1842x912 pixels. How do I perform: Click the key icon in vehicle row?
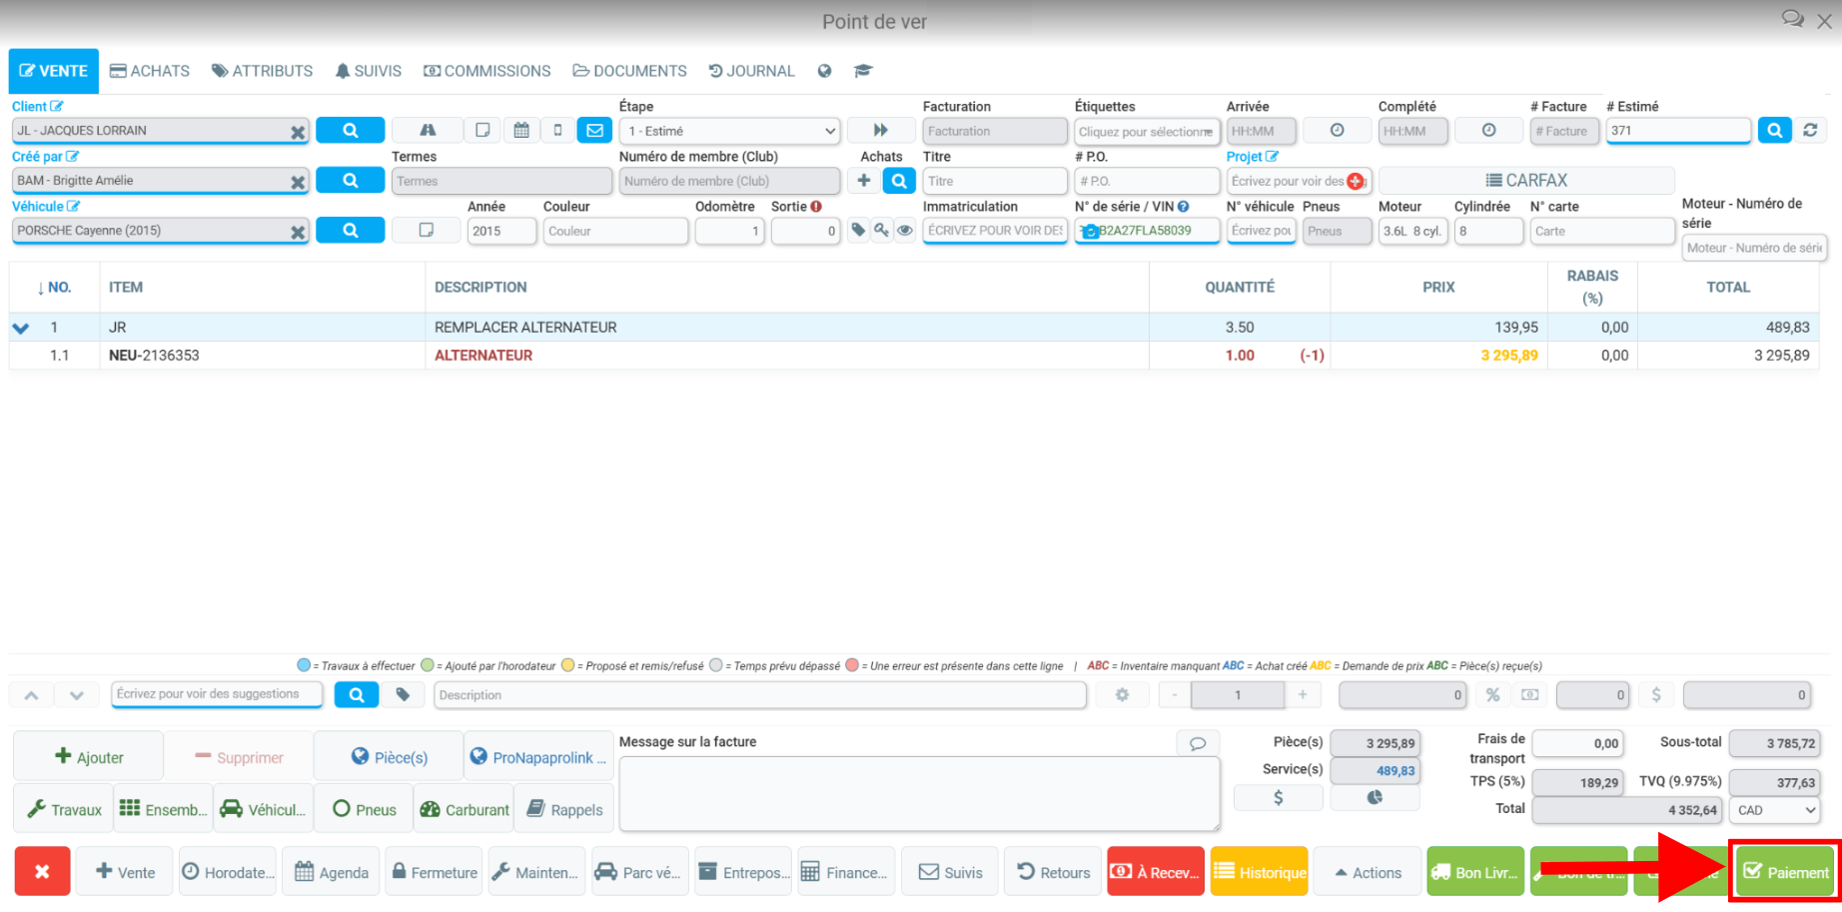[x=881, y=230]
